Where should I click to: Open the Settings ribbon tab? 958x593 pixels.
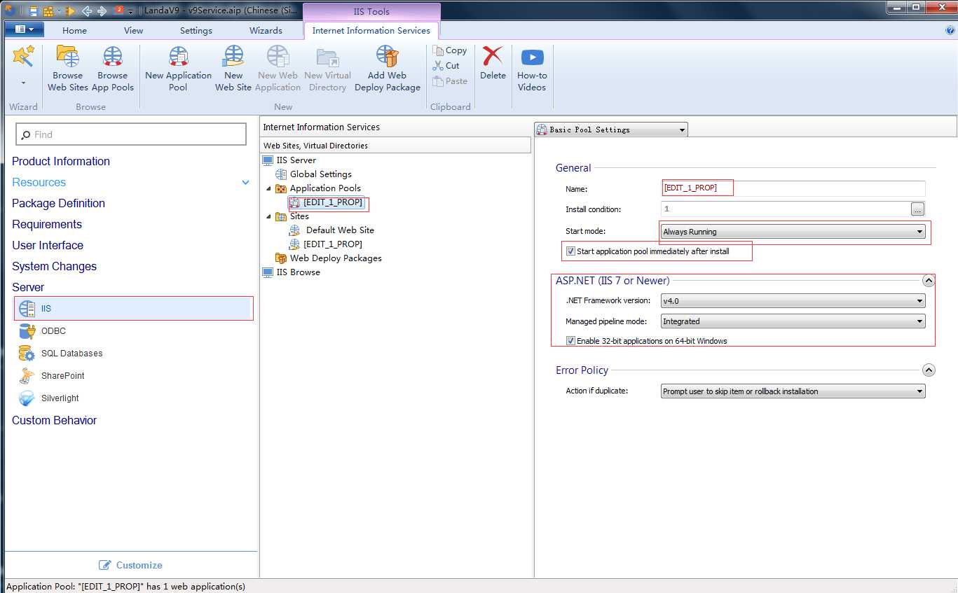[x=196, y=31]
